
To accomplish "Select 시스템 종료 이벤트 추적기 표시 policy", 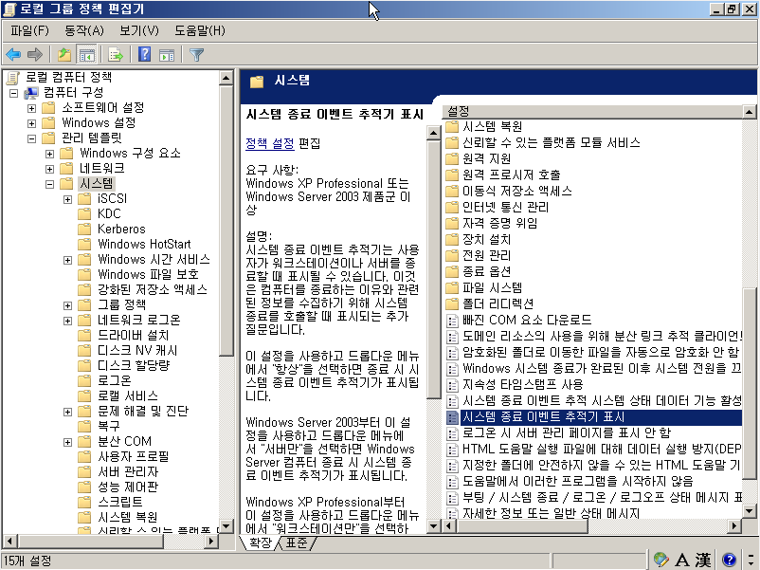I will [594, 416].
